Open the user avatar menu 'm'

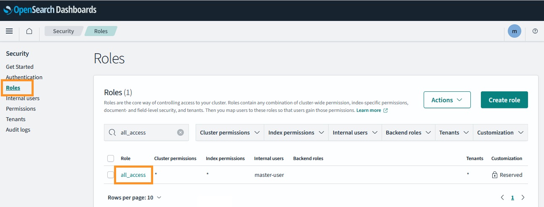(514, 31)
